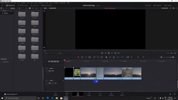Switch to the Color page tab

pyautogui.click(x=100, y=94)
